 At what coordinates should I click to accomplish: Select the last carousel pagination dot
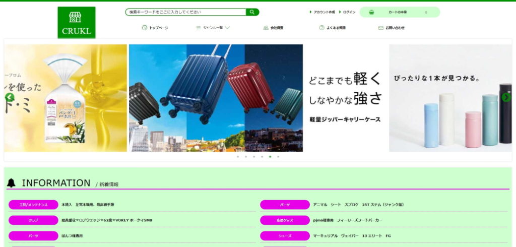(278, 157)
